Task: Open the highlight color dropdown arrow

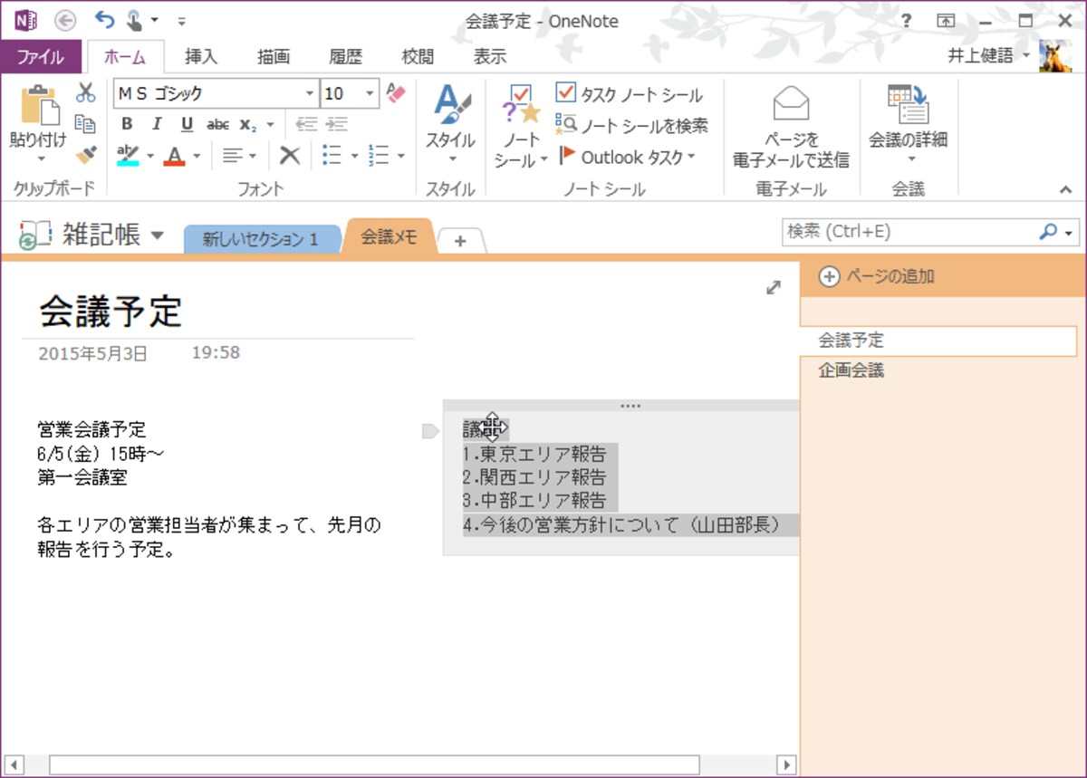Action: tap(151, 157)
